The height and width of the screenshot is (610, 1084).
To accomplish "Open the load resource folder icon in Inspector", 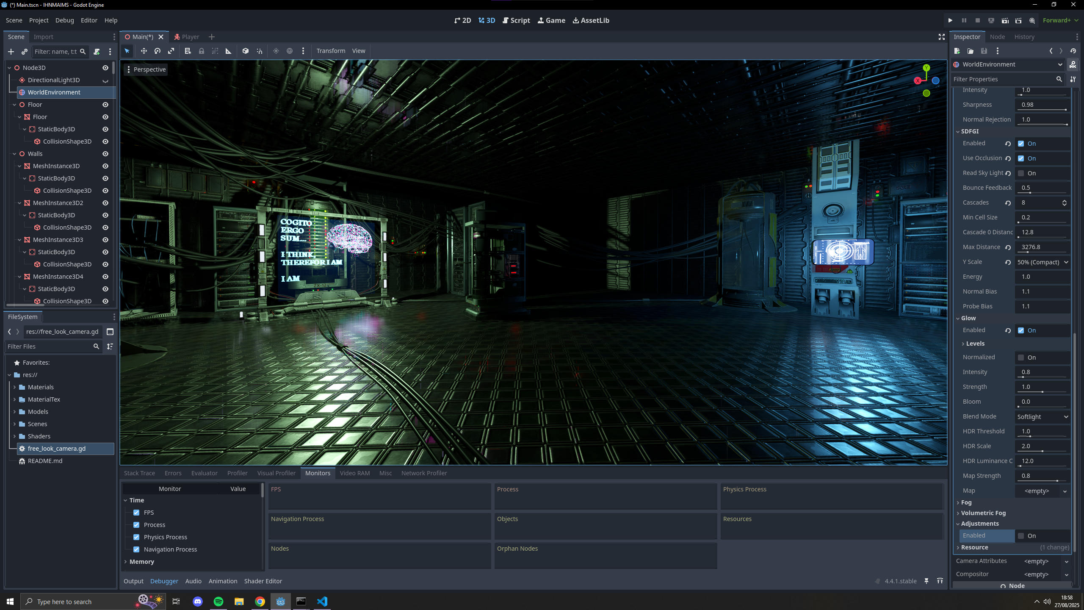I will (971, 51).
